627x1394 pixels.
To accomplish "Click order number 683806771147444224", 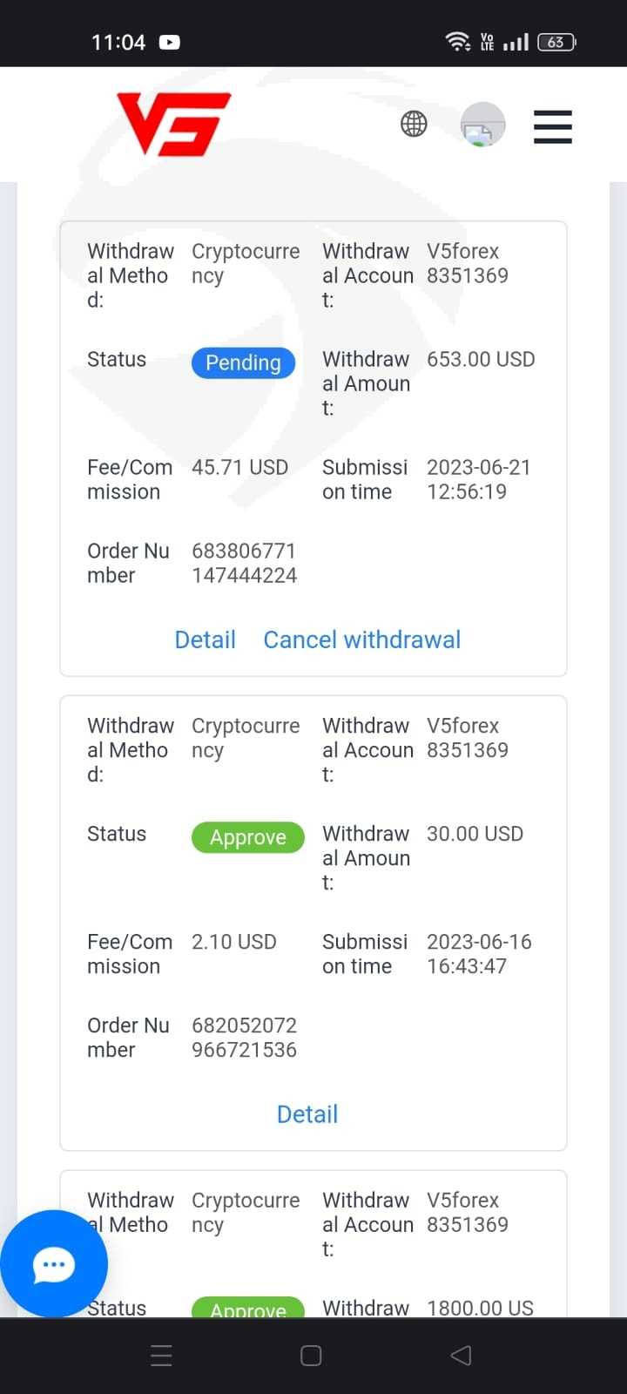I will coord(244,563).
